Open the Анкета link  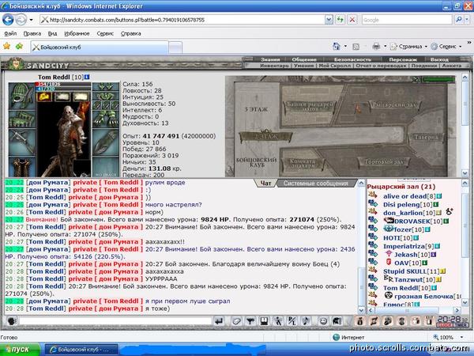click(452, 66)
